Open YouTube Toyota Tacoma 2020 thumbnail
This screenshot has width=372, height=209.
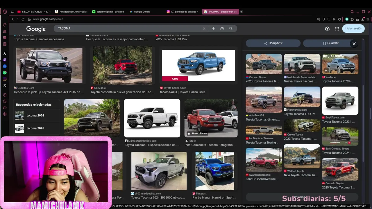pos(340,64)
